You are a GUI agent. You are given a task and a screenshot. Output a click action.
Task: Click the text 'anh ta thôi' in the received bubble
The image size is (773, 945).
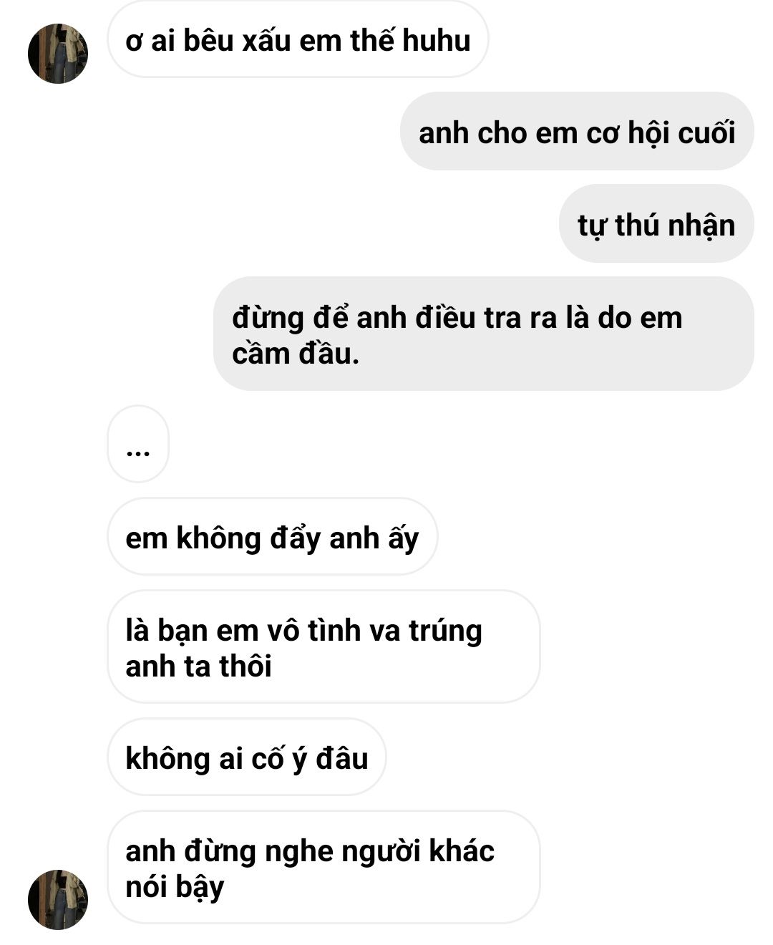198,667
